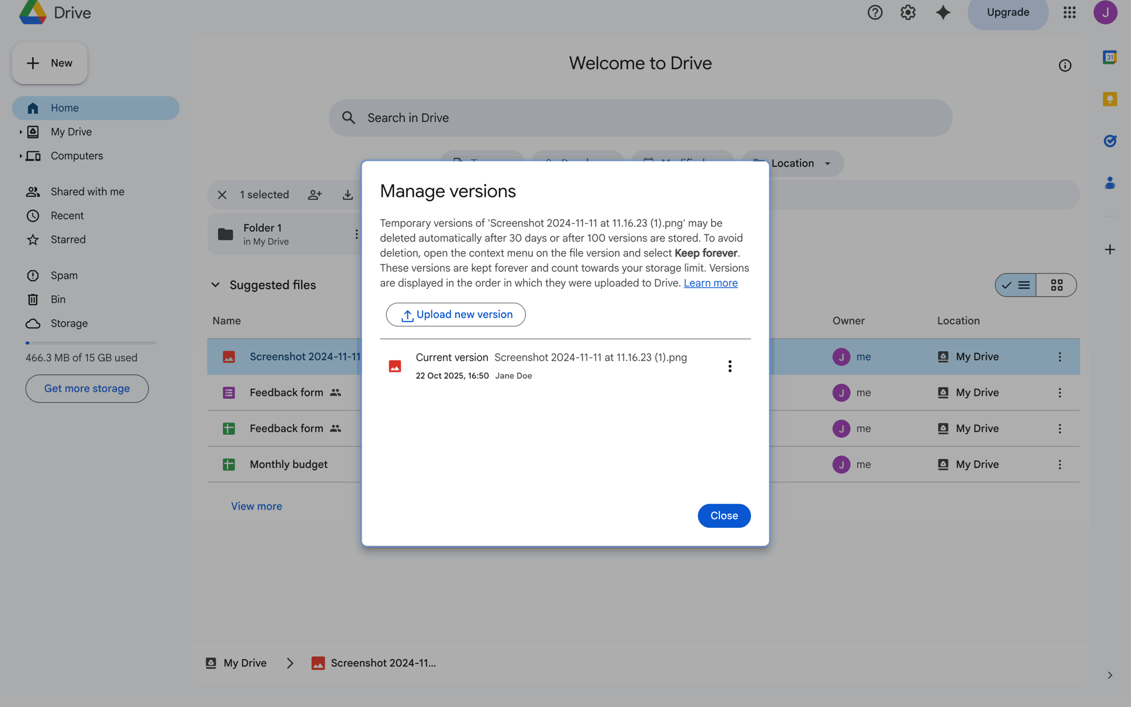
Task: Open more actions for Feedback form (Sheets) row
Action: [1060, 429]
